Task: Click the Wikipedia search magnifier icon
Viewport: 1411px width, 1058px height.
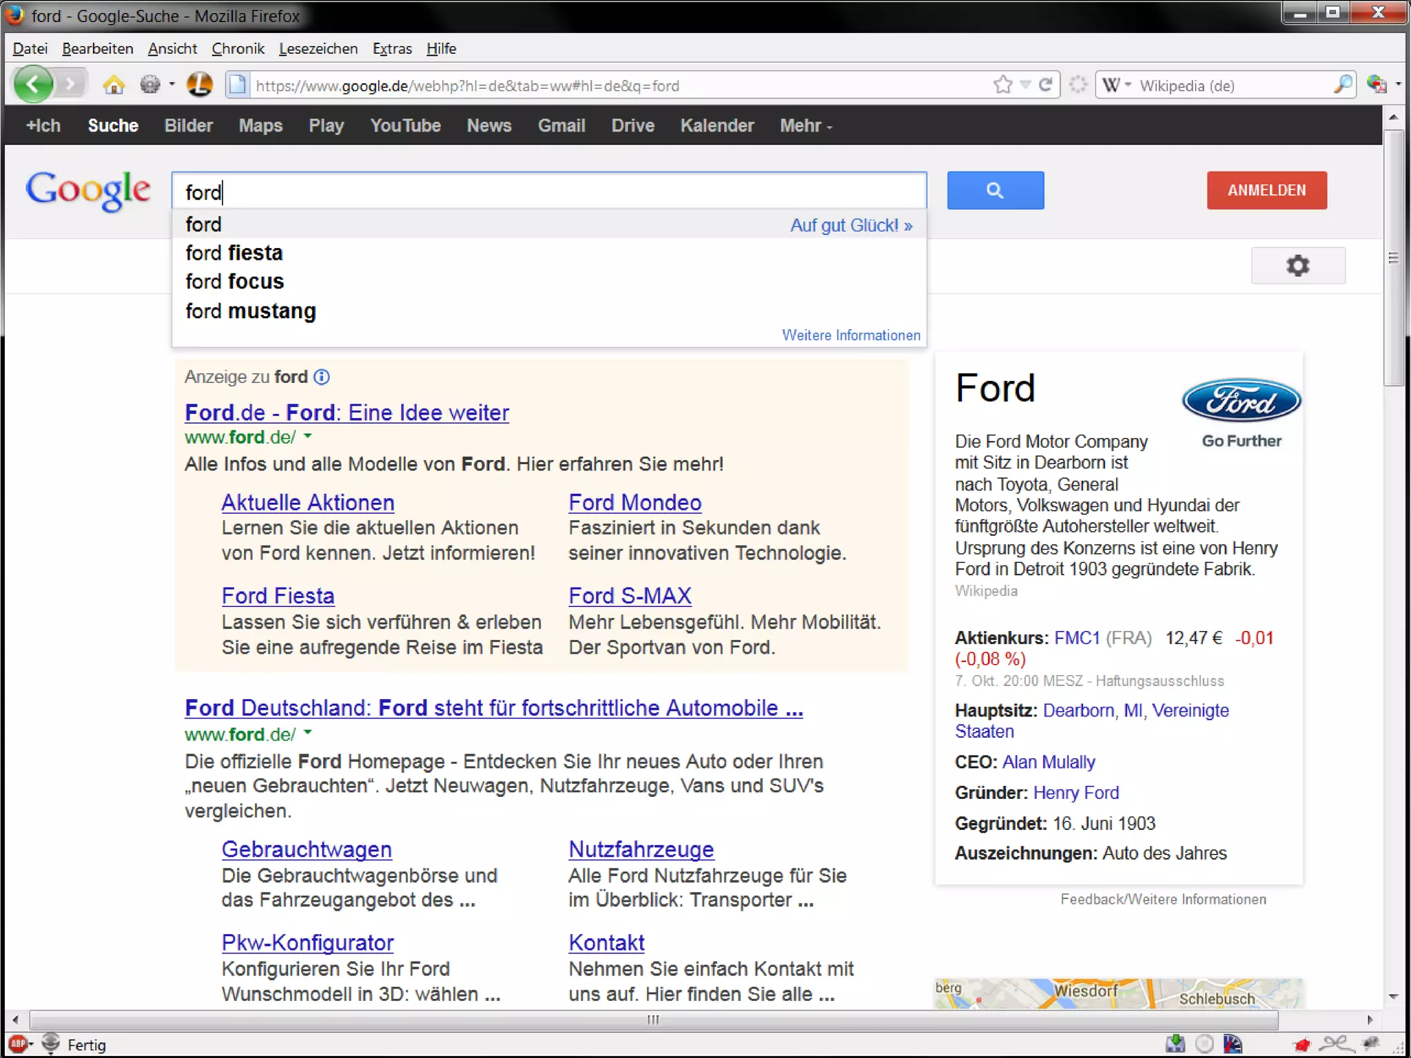Action: [1342, 85]
